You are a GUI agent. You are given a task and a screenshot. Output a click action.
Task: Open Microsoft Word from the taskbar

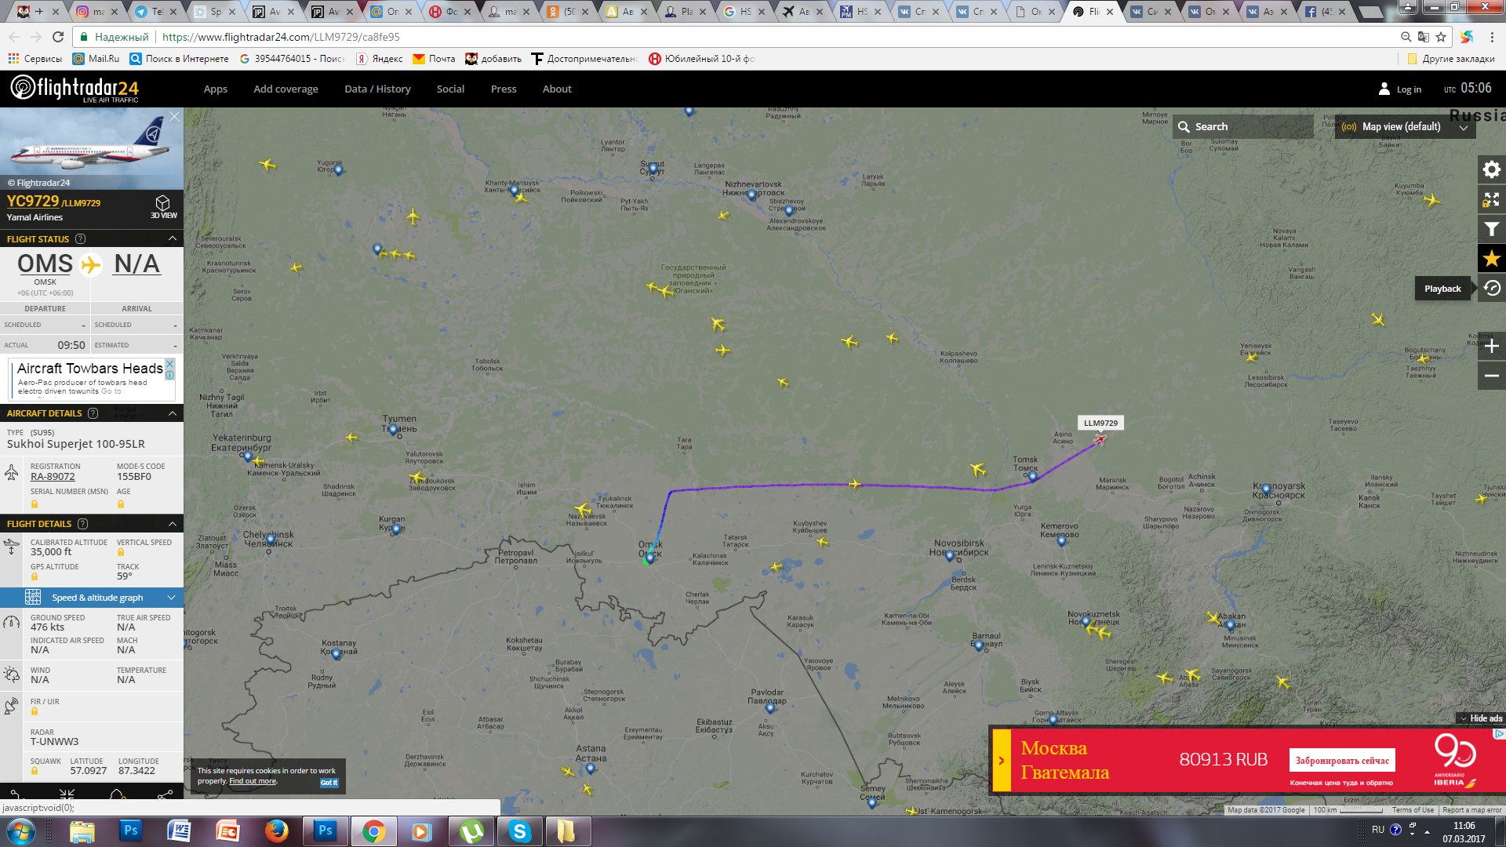pos(180,831)
